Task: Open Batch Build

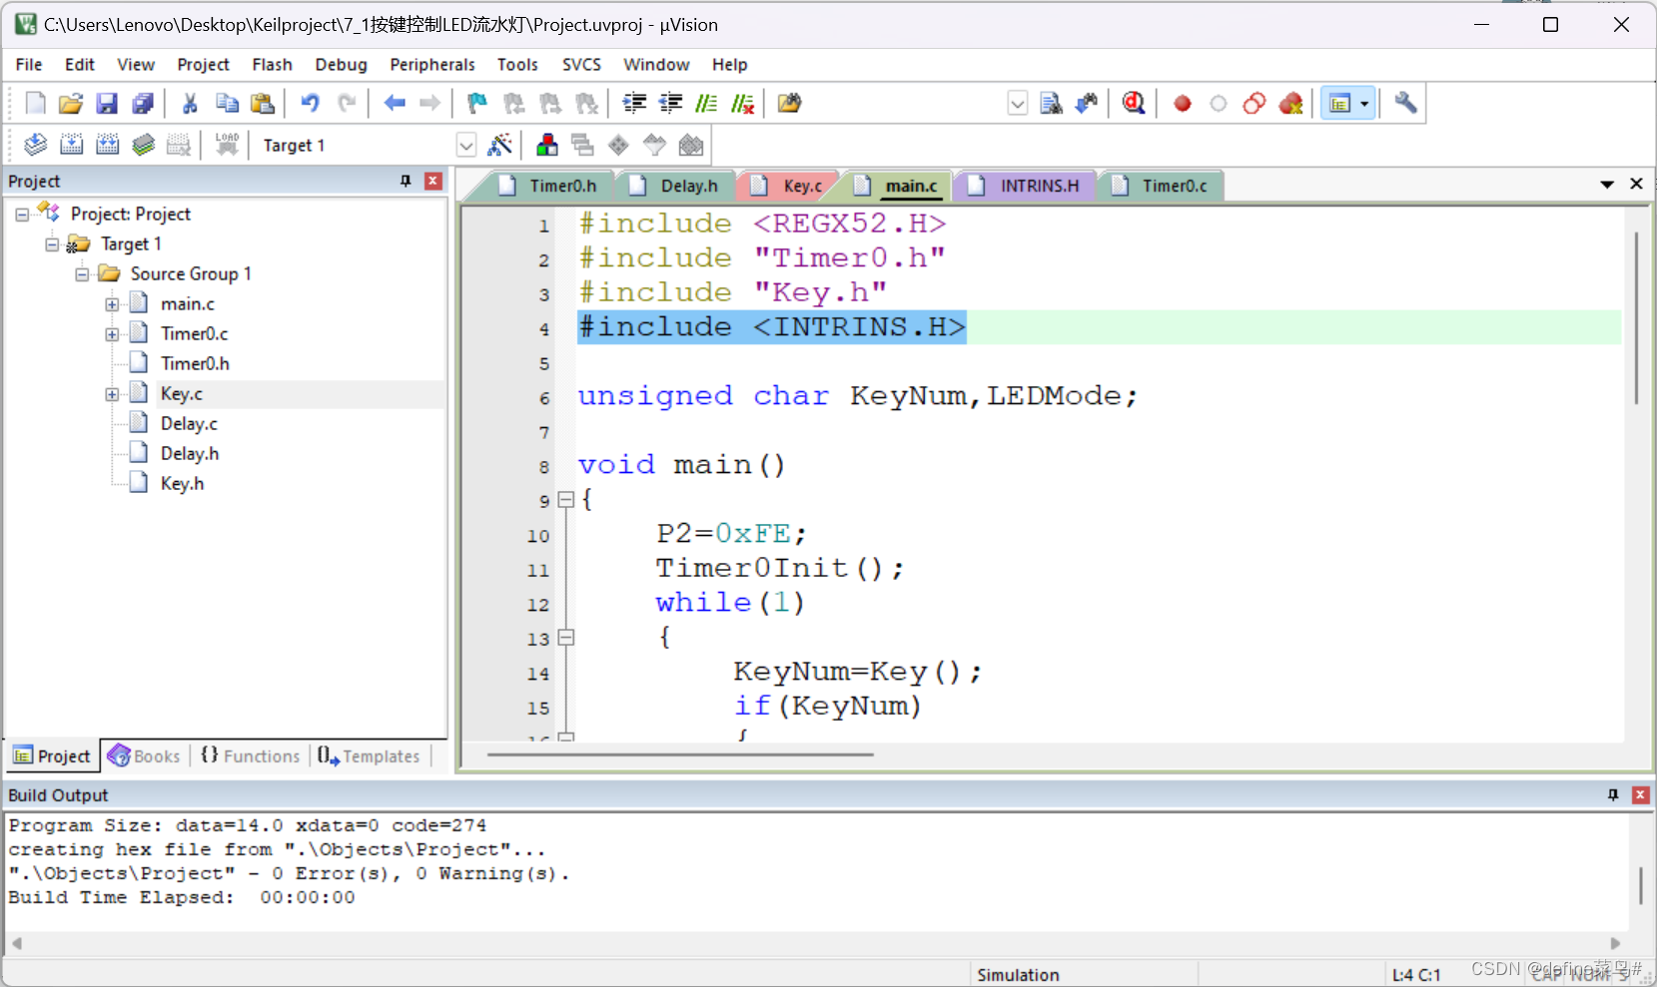Action: [144, 145]
